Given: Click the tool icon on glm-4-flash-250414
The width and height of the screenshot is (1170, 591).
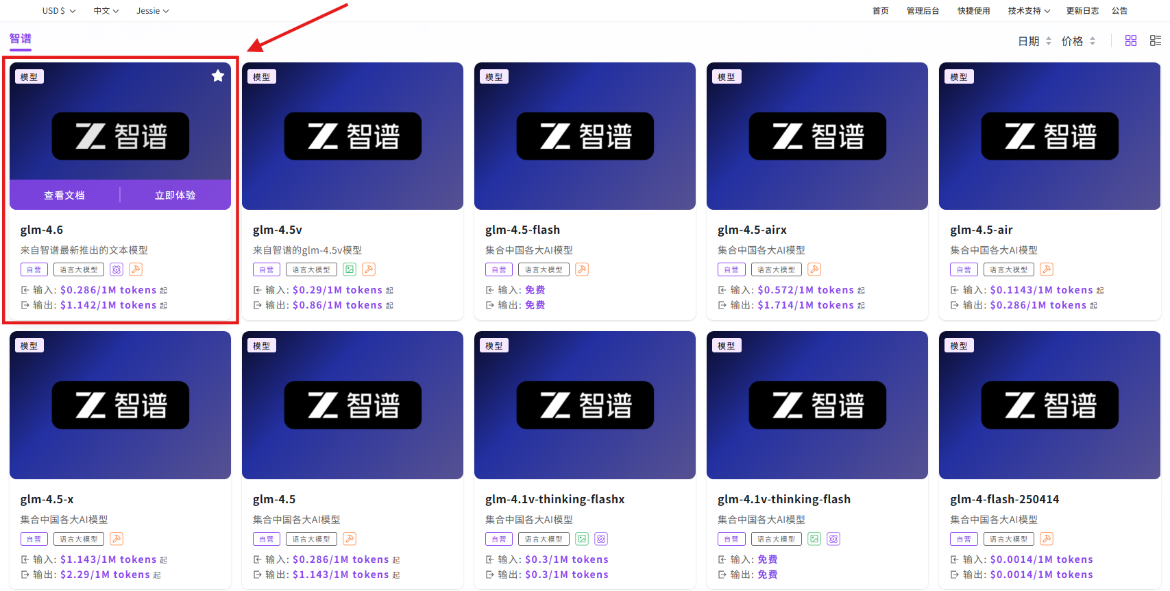Looking at the screenshot, I should click(x=1047, y=539).
